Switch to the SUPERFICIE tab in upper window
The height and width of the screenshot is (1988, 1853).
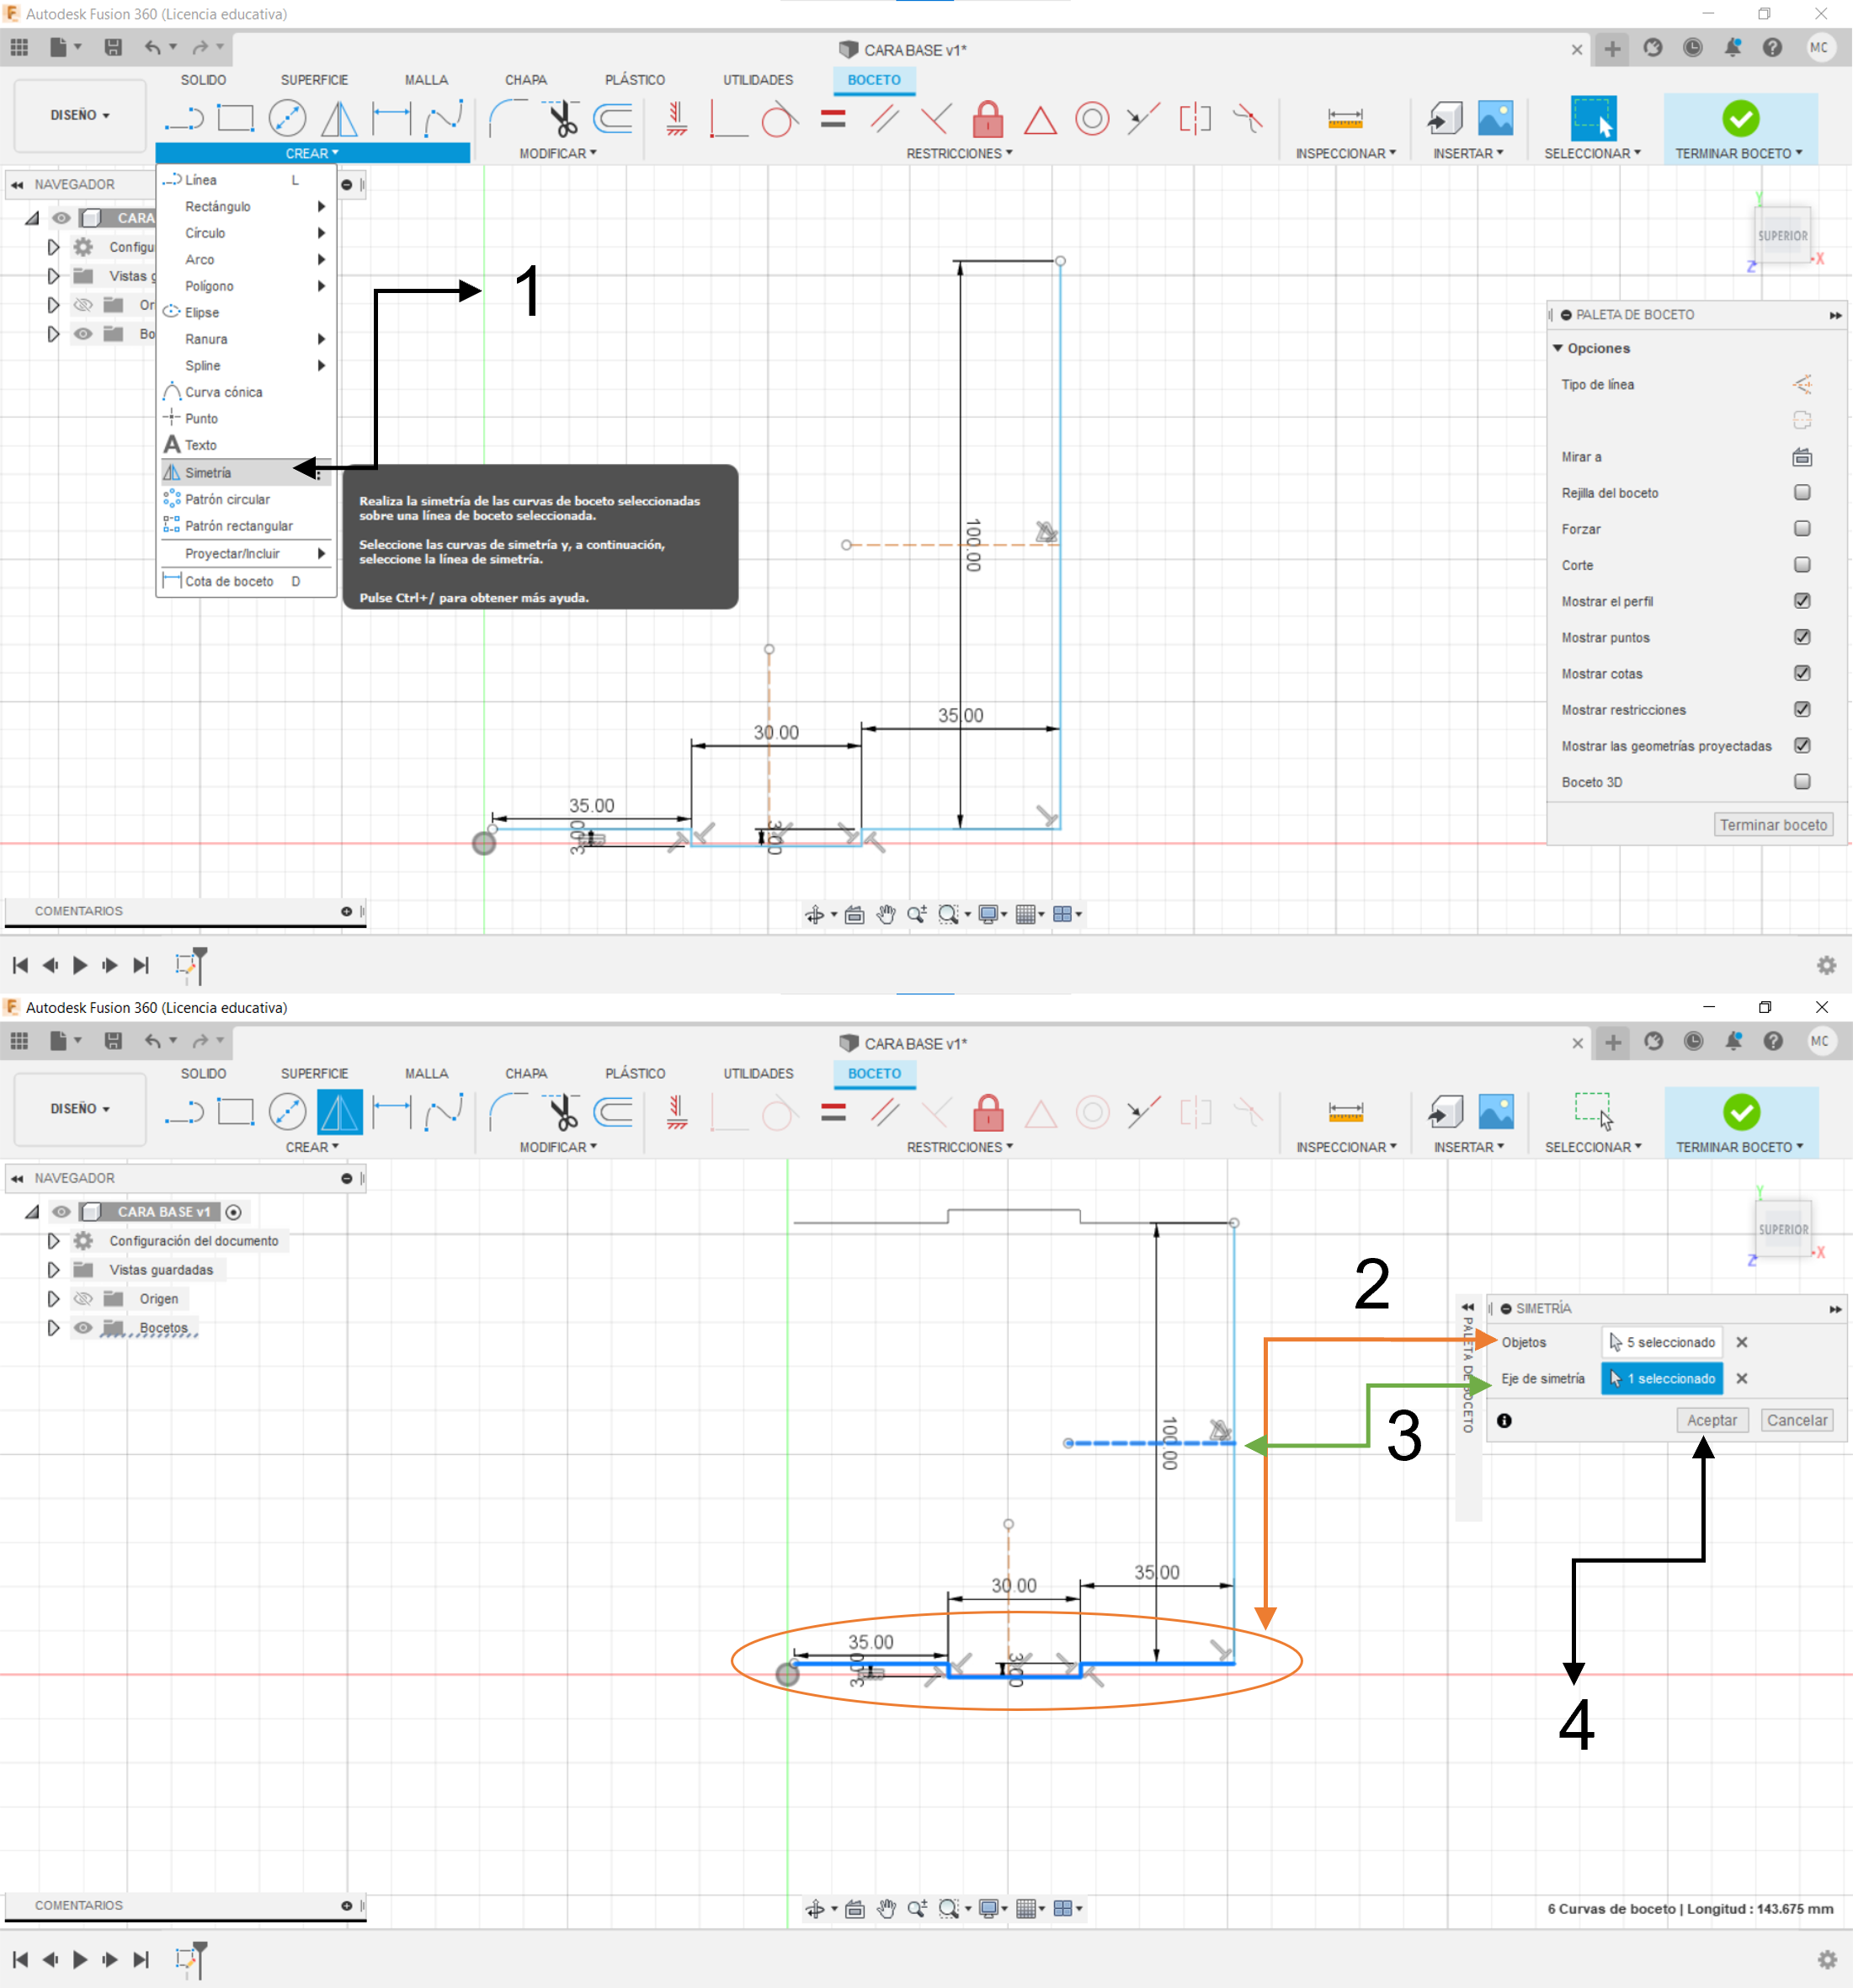314,80
